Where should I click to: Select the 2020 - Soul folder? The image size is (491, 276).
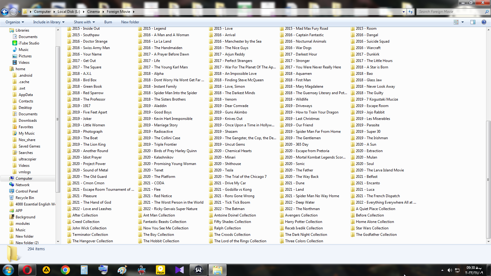[x=365, y=164]
